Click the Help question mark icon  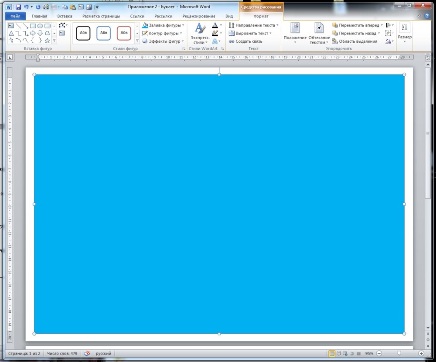point(427,16)
